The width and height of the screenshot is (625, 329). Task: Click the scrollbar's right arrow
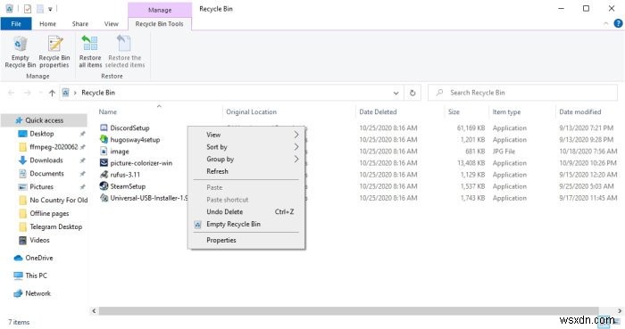point(620,310)
